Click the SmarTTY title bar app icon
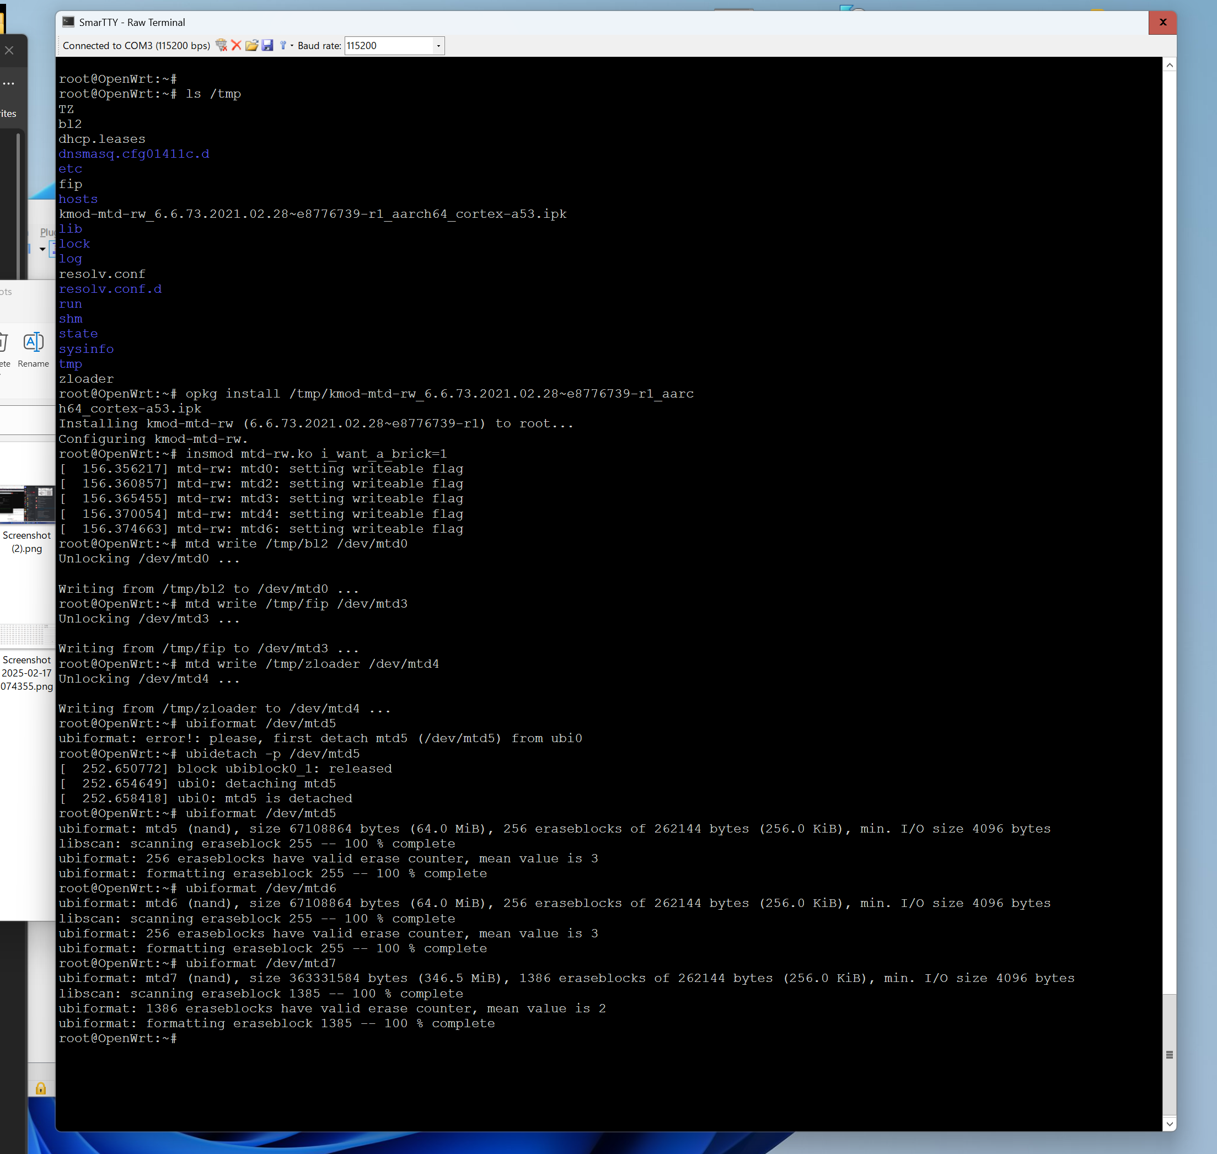1217x1154 pixels. (68, 22)
